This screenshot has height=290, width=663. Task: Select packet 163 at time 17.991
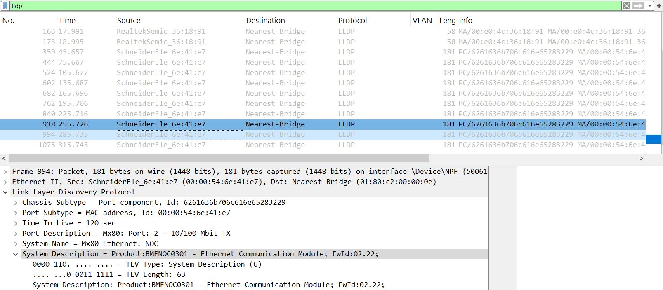(x=323, y=31)
